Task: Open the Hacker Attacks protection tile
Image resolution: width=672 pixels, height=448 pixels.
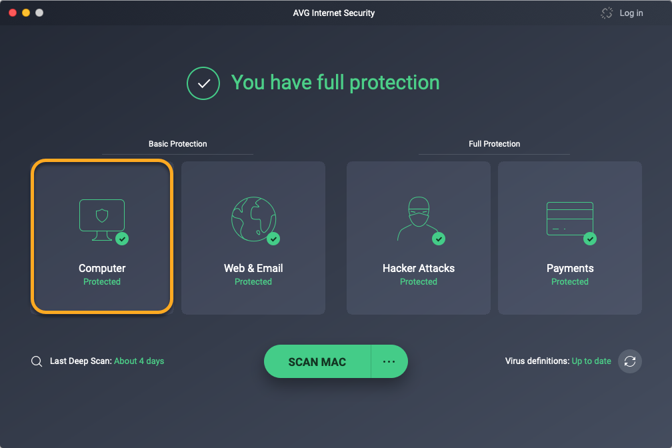Action: click(419, 238)
